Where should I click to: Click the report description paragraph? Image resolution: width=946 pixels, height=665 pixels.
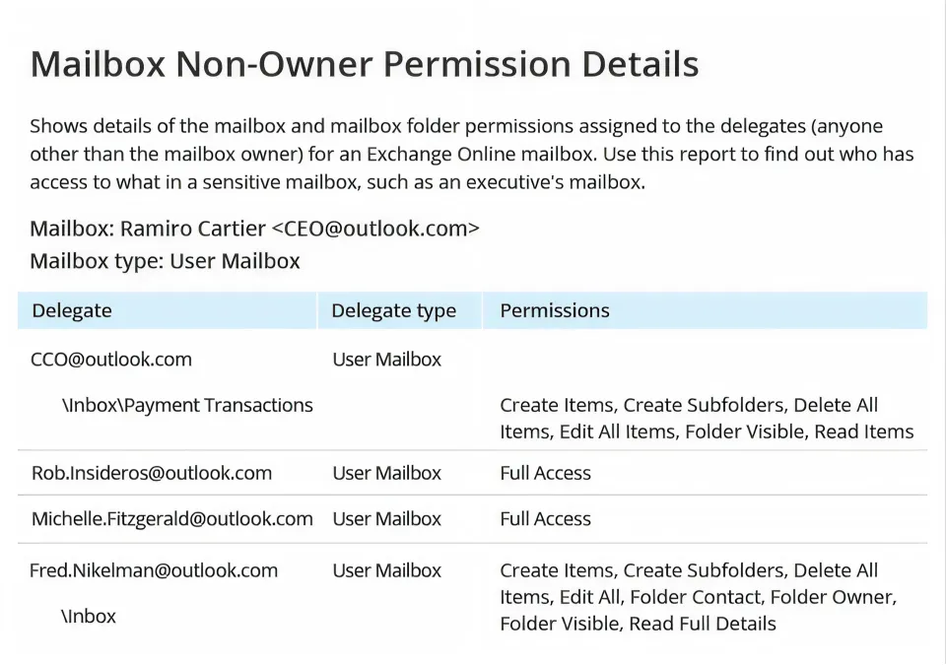coord(471,154)
